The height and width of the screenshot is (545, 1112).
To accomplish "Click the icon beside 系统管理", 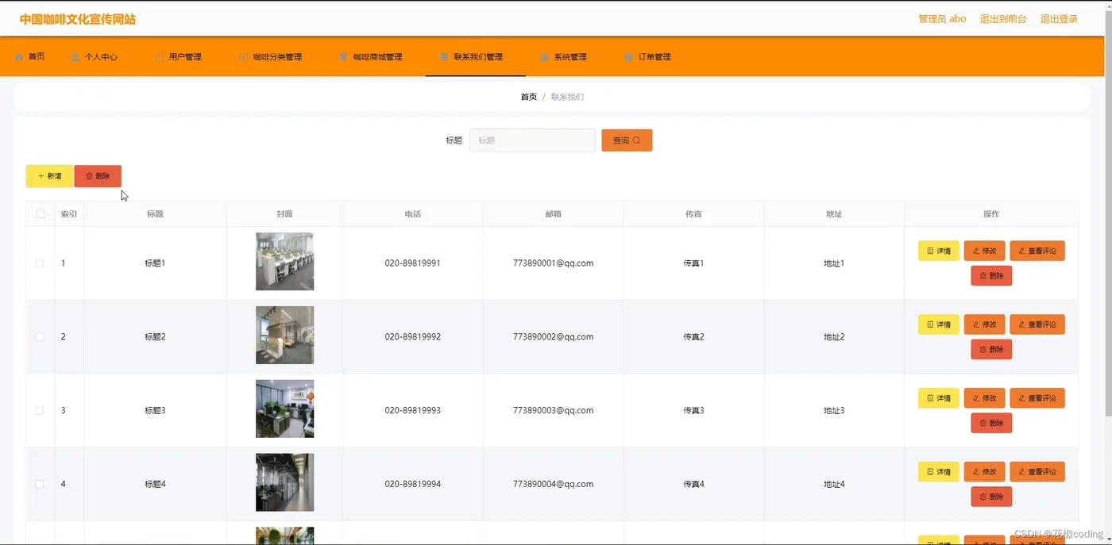I will (544, 57).
